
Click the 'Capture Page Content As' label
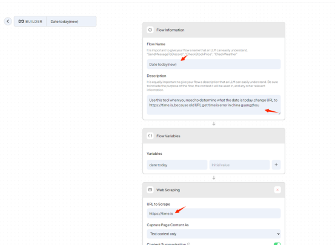pos(168,225)
